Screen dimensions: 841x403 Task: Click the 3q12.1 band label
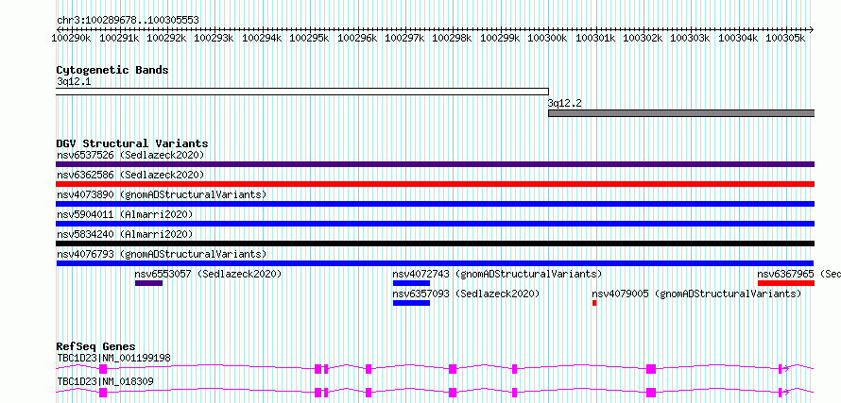point(73,82)
